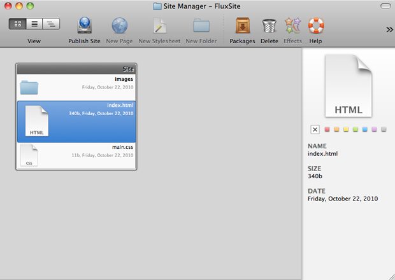Apply the purple color label
The height and width of the screenshot is (280, 395).
375,129
